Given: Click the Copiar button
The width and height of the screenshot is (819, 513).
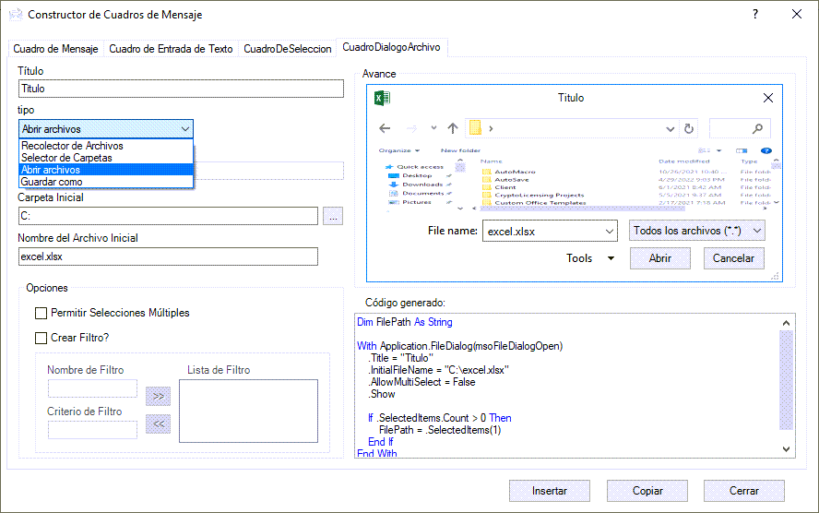Looking at the screenshot, I should point(647,491).
